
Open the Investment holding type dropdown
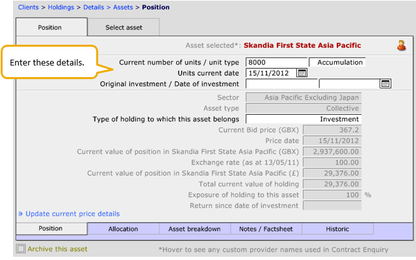(x=303, y=119)
